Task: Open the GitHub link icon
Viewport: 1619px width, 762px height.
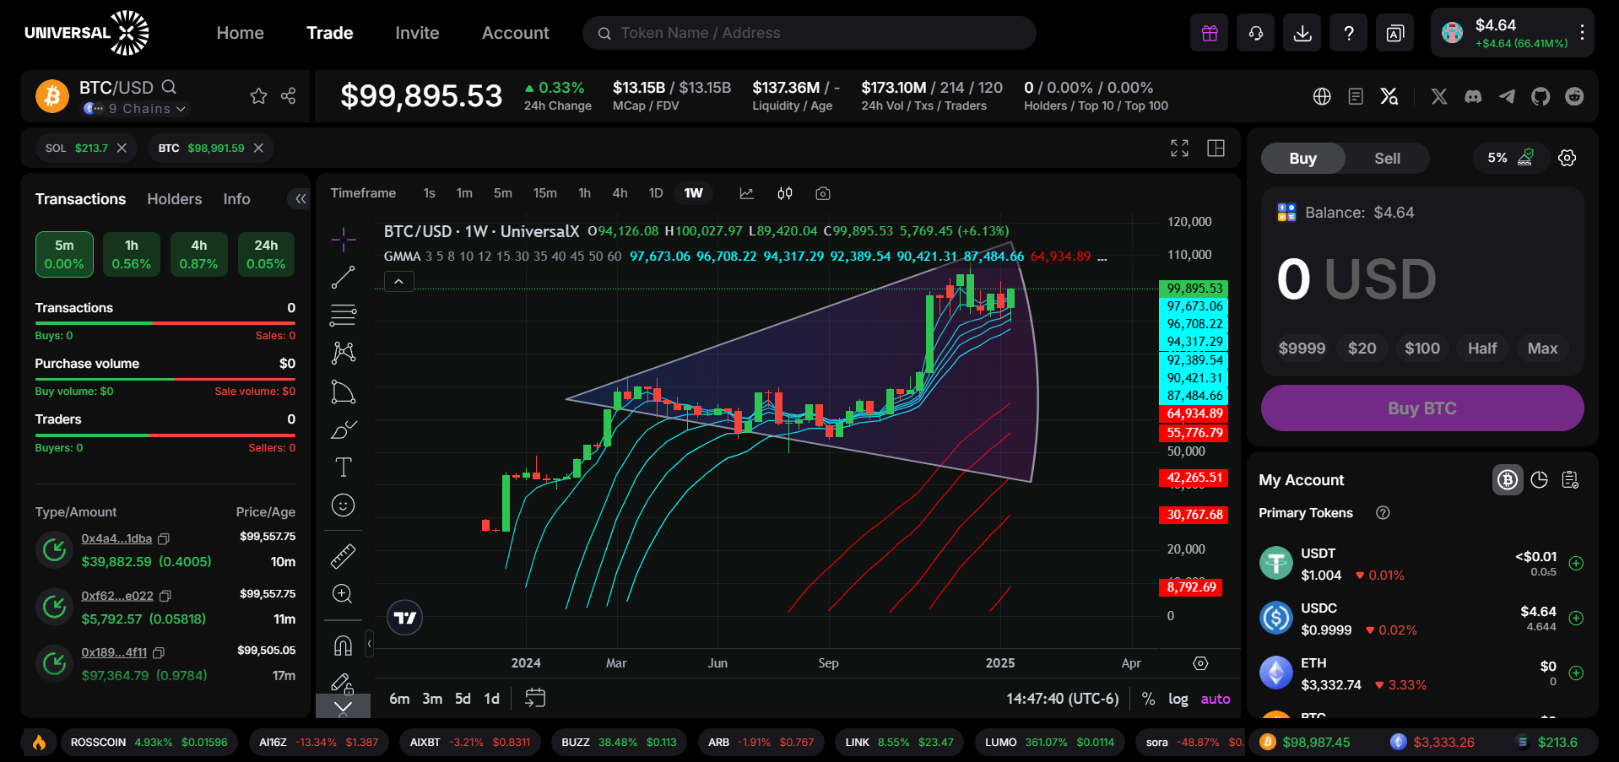Action: pyautogui.click(x=1540, y=96)
